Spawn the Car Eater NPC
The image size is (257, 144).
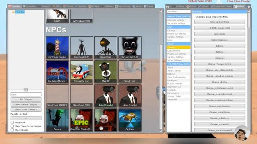130,120
